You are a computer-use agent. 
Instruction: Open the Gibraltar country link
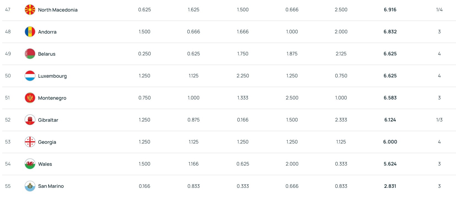click(48, 120)
